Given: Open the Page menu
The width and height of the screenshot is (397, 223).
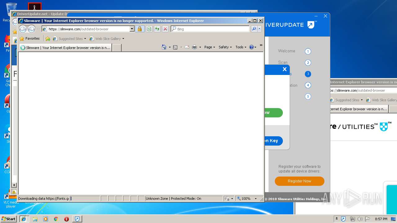Looking at the screenshot, I should point(210,47).
